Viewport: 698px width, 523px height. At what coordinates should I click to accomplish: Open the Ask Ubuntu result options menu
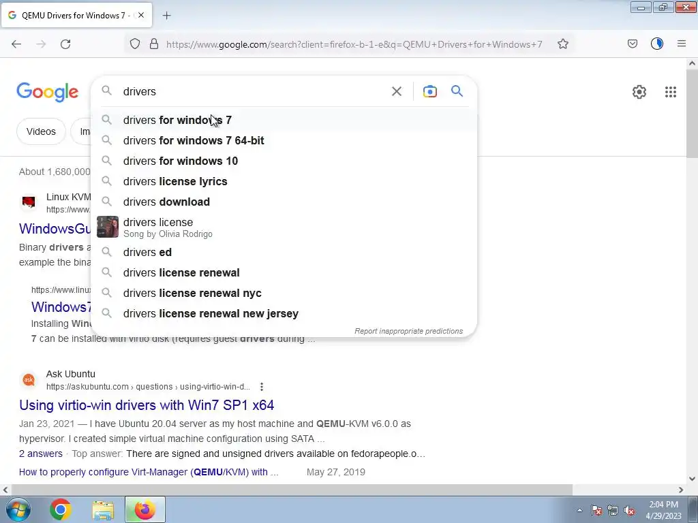click(x=262, y=387)
